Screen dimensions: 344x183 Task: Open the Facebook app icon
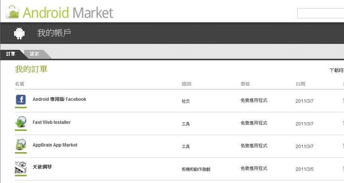click(x=21, y=100)
